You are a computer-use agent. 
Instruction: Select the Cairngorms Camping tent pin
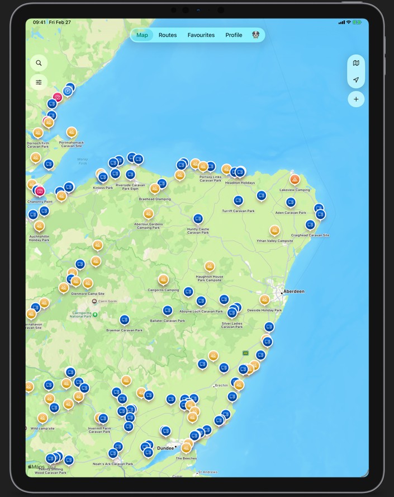pos(163,279)
